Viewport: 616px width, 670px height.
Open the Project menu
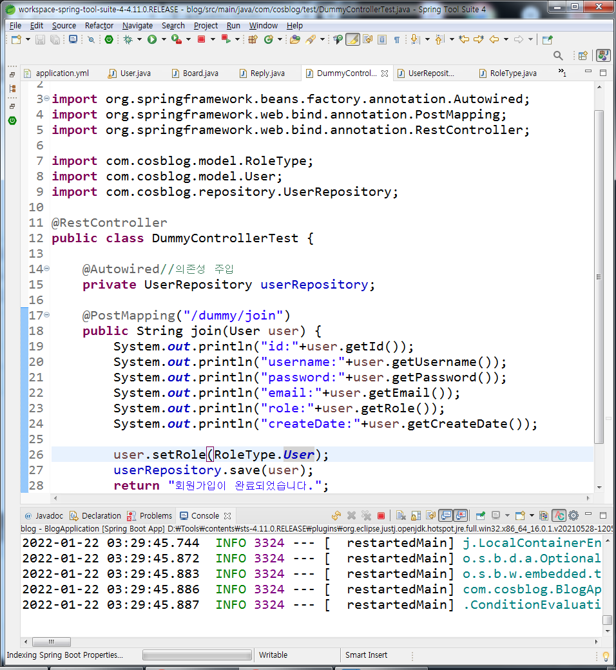206,26
